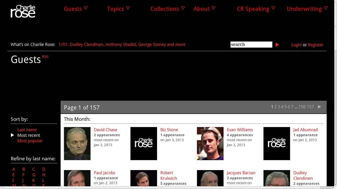The image size is (337, 189).
Task: Go to next page using pagination arrow
Action: (319, 107)
